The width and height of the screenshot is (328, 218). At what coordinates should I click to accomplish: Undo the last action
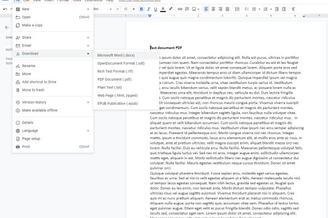coord(5,9)
